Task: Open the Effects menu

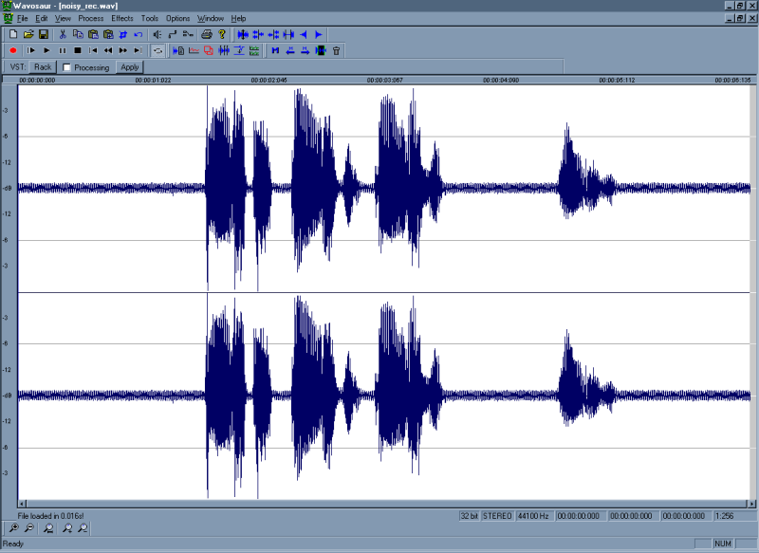Action: point(121,18)
